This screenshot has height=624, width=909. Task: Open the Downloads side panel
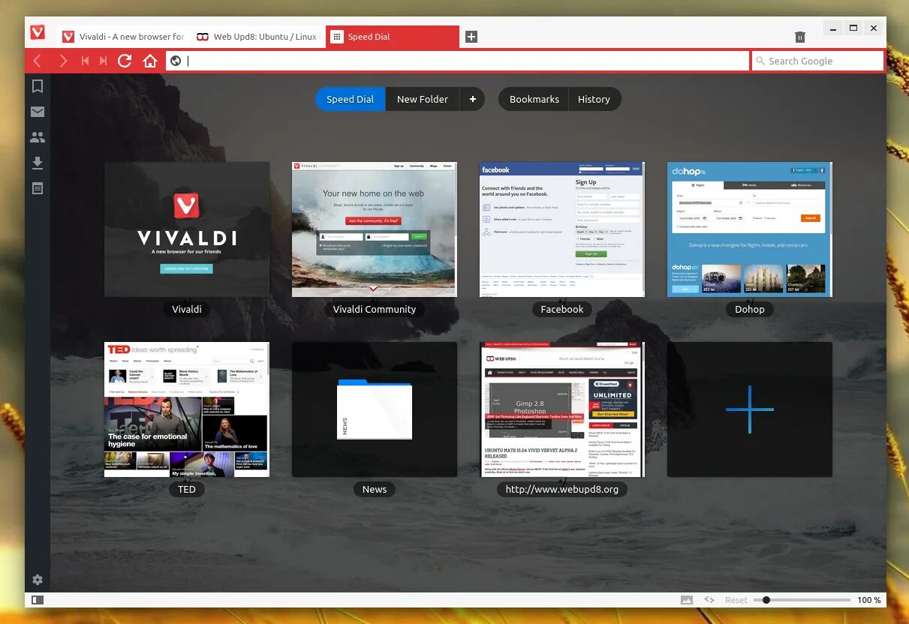(x=38, y=163)
